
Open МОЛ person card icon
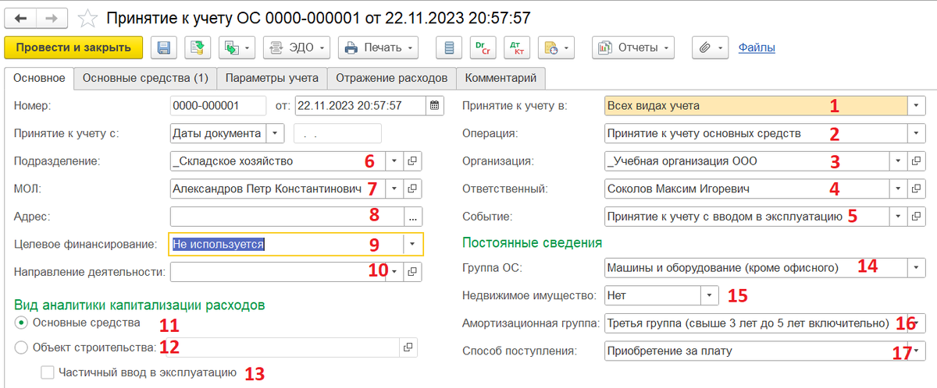click(414, 189)
